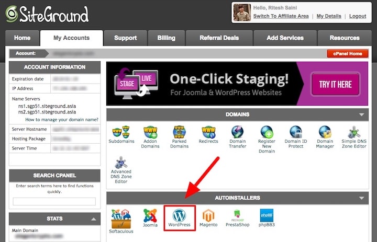
Task: Follow Switch To Affiliate Area link
Action: (281, 16)
